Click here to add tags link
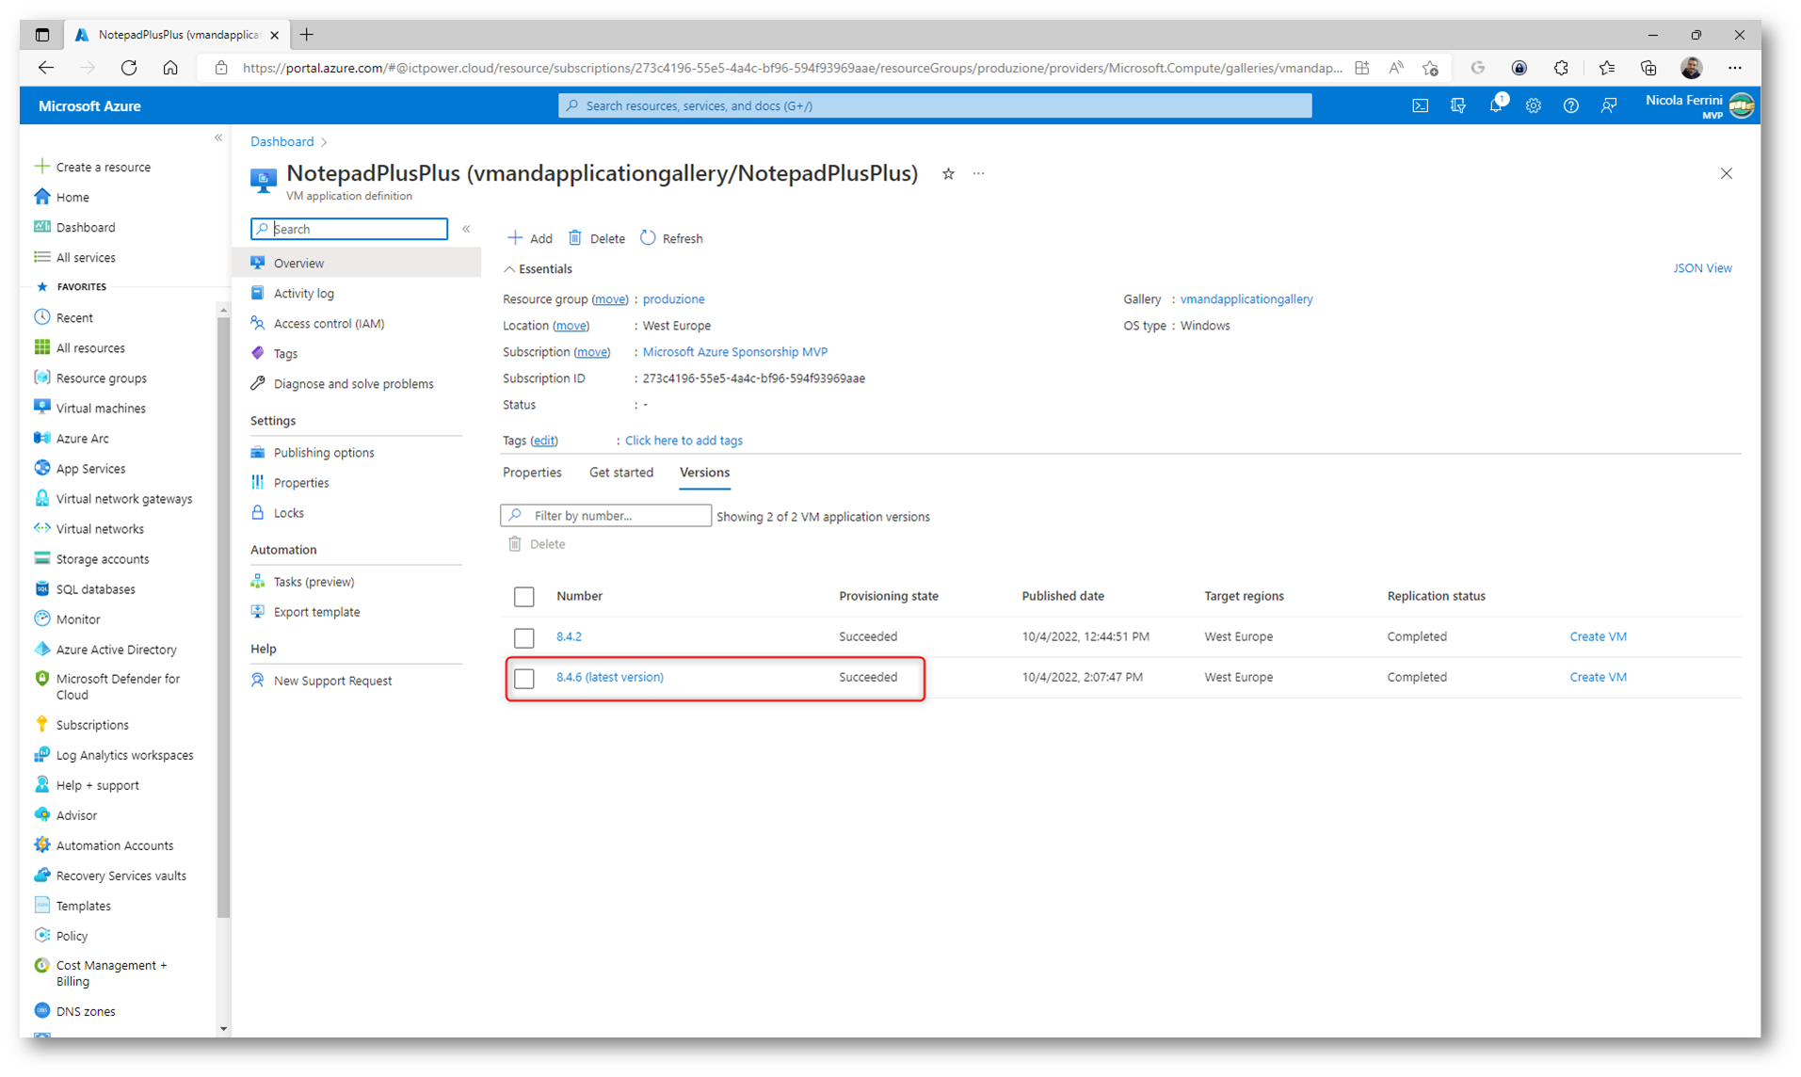Viewport: 1801px width, 1077px height. tap(683, 440)
